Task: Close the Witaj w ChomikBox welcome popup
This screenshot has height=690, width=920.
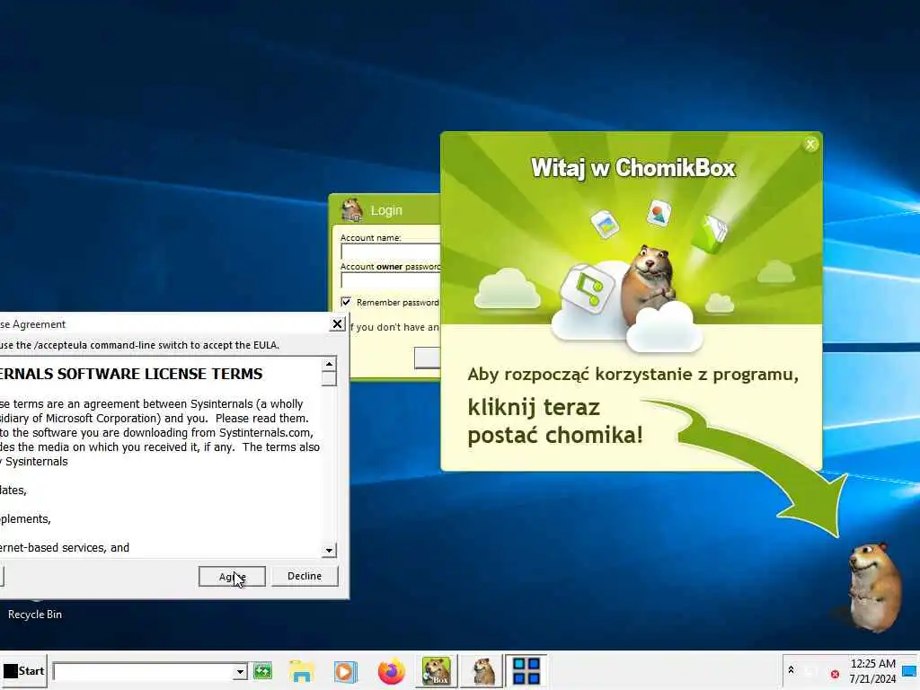Action: click(811, 145)
